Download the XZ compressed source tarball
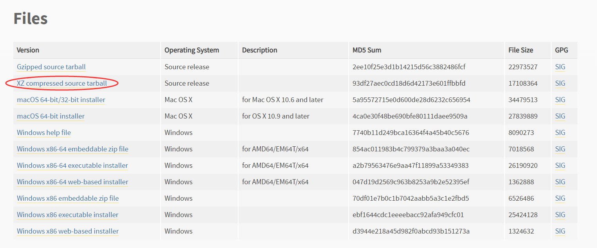The image size is (597, 248). click(x=62, y=83)
